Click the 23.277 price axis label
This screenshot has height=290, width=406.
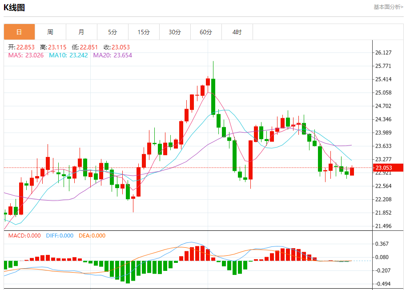[383, 159]
